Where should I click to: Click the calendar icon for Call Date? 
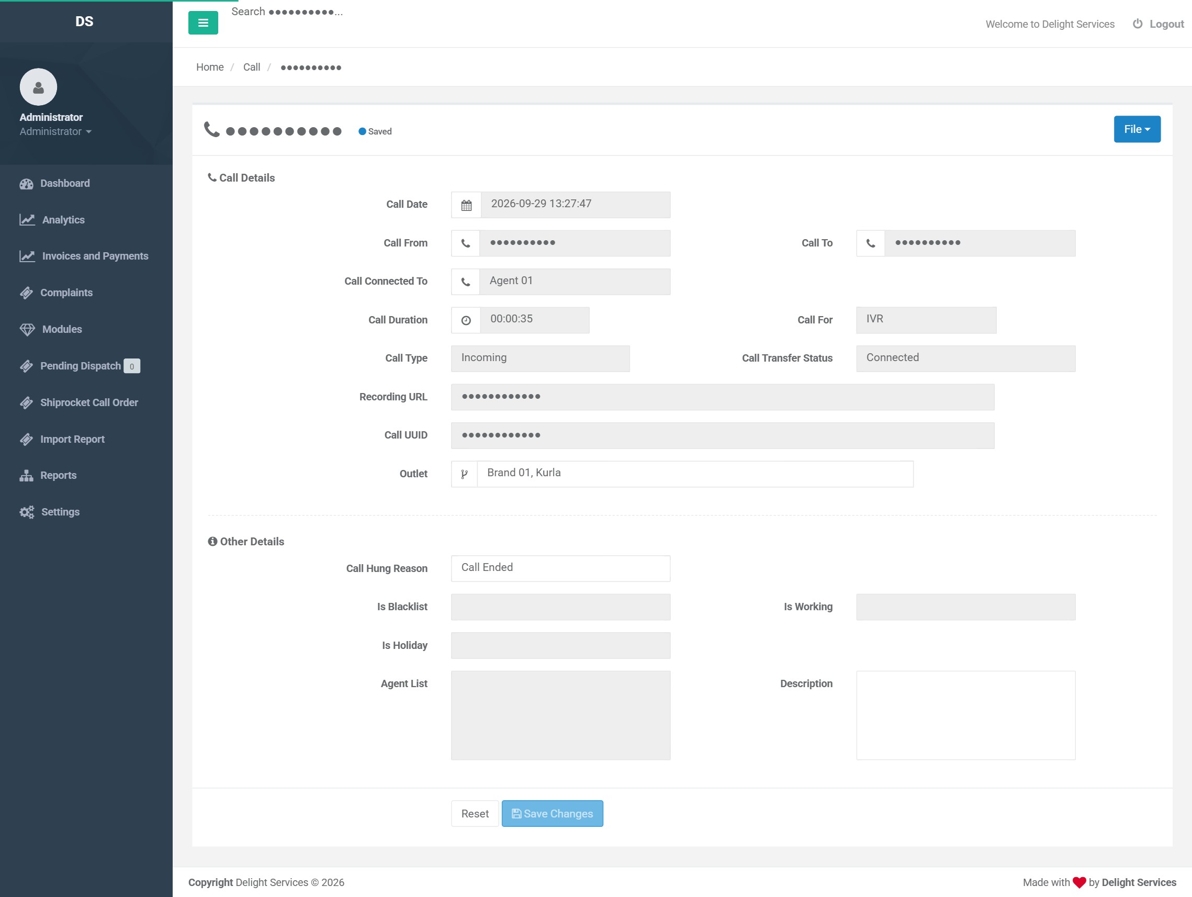466,205
